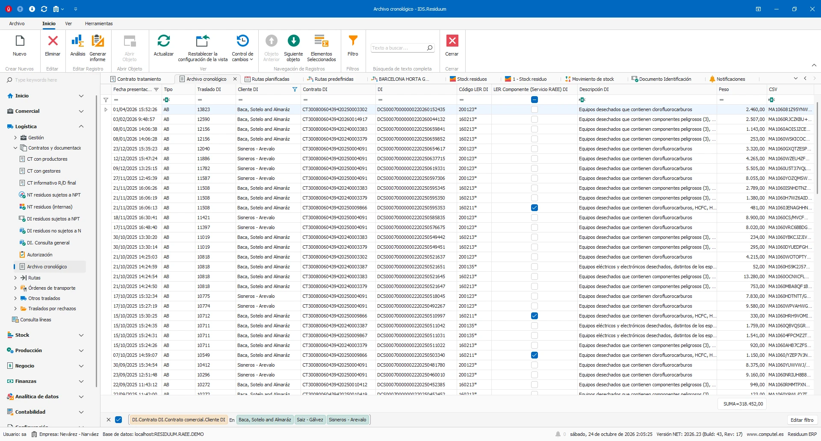
Task: Click Generar informe icon
Action: click(x=98, y=41)
